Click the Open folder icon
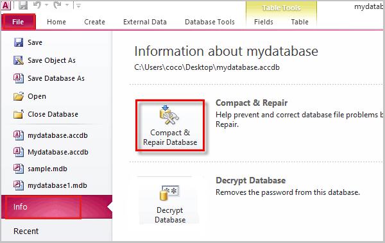 click(19, 96)
